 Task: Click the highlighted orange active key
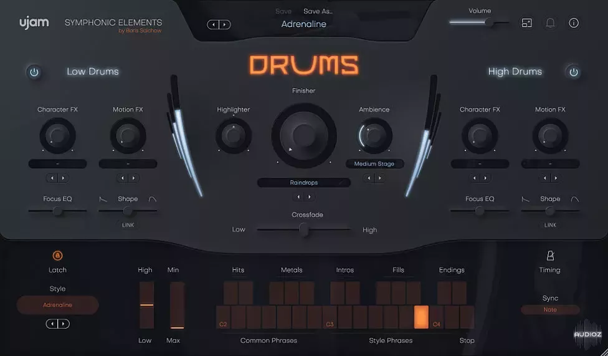(421, 317)
